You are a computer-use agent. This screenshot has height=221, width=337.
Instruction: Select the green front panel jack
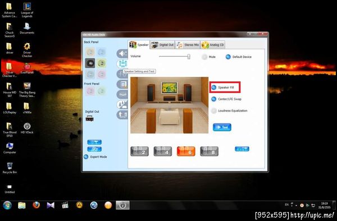[x=101, y=91]
